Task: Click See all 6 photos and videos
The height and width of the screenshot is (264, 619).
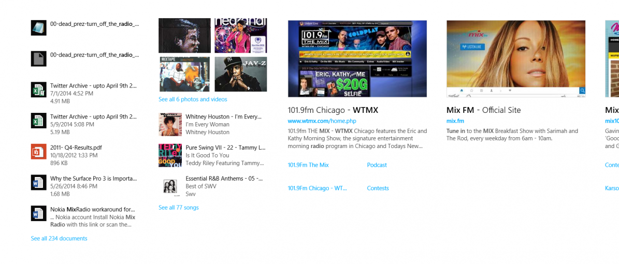Action: click(193, 99)
